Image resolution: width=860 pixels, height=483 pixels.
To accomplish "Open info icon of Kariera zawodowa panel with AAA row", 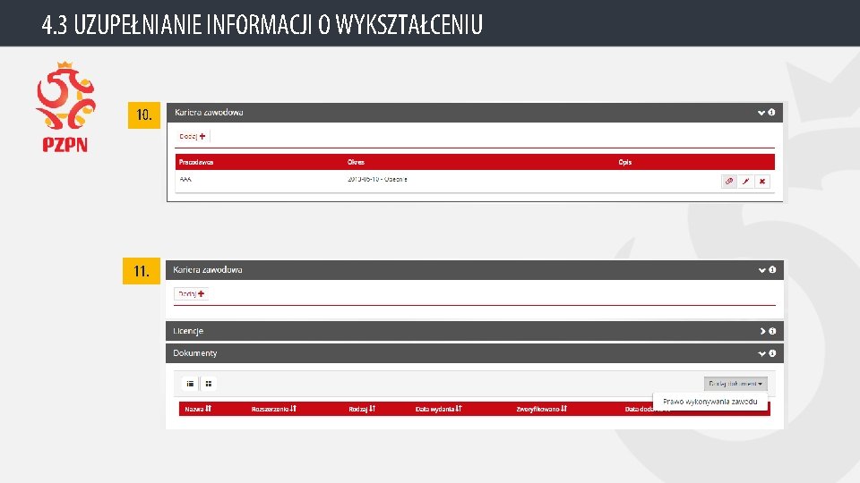I will coord(771,113).
